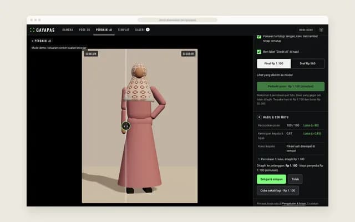Toggle the 'Pakaian tertutup' checkbox

click(x=259, y=37)
